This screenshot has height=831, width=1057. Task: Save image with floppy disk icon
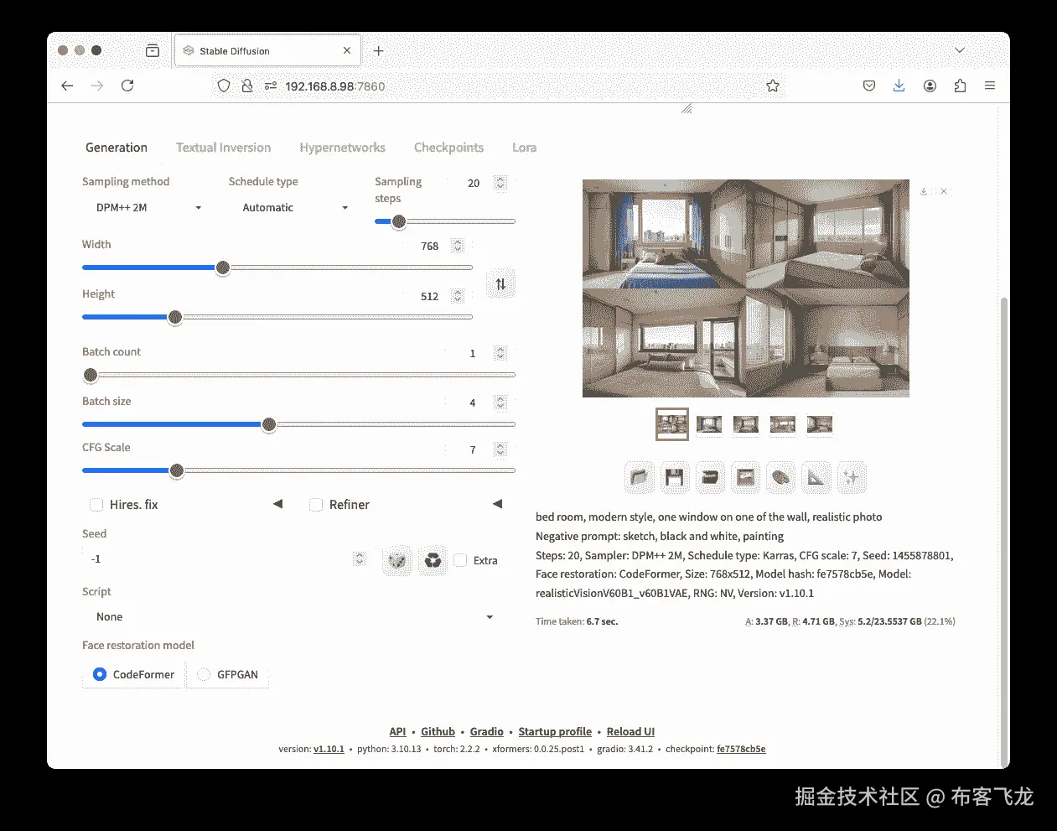tap(675, 477)
